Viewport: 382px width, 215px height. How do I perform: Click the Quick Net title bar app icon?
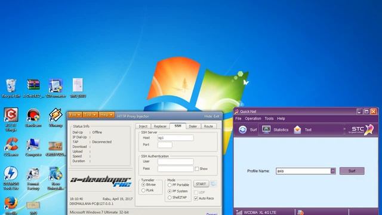tap(236, 112)
